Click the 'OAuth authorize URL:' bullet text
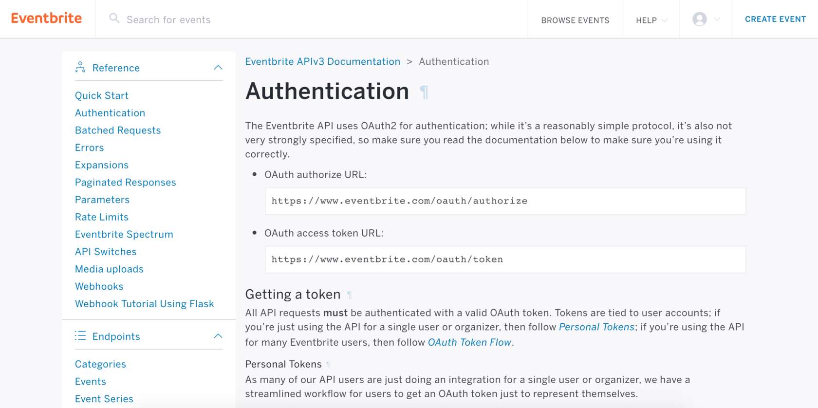The width and height of the screenshot is (818, 408). click(x=316, y=175)
